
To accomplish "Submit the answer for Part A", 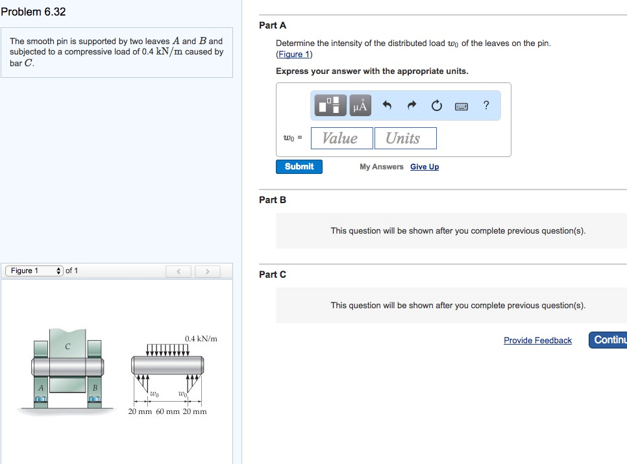I will [x=299, y=166].
